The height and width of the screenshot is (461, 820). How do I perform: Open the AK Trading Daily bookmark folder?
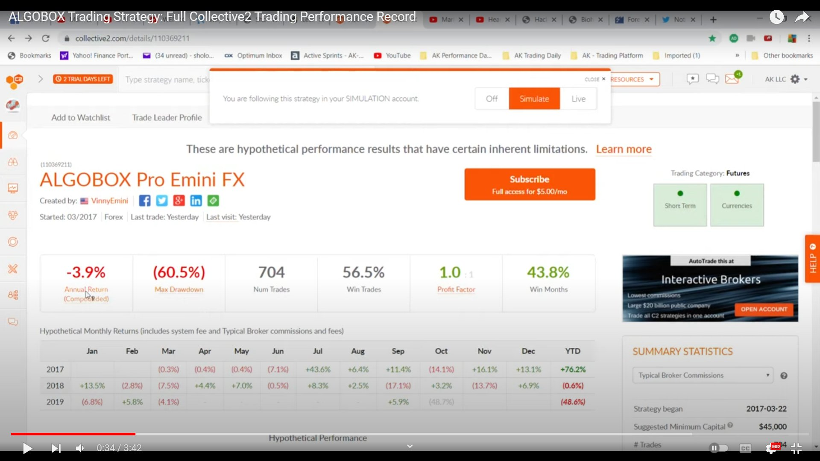tap(532, 55)
